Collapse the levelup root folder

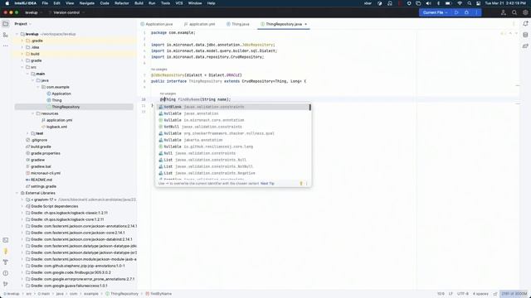click(17, 34)
